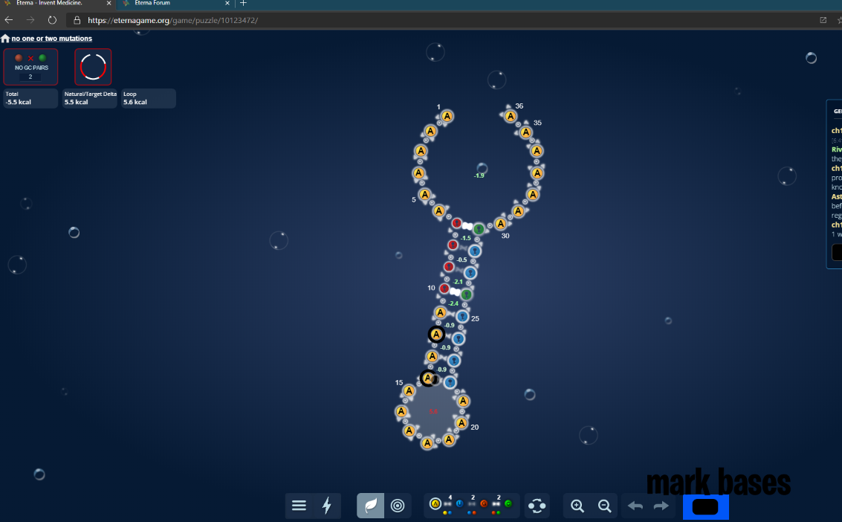This screenshot has height=522, width=842.
Task: Click the NO GC PAIRS constraint box
Action: click(30, 67)
